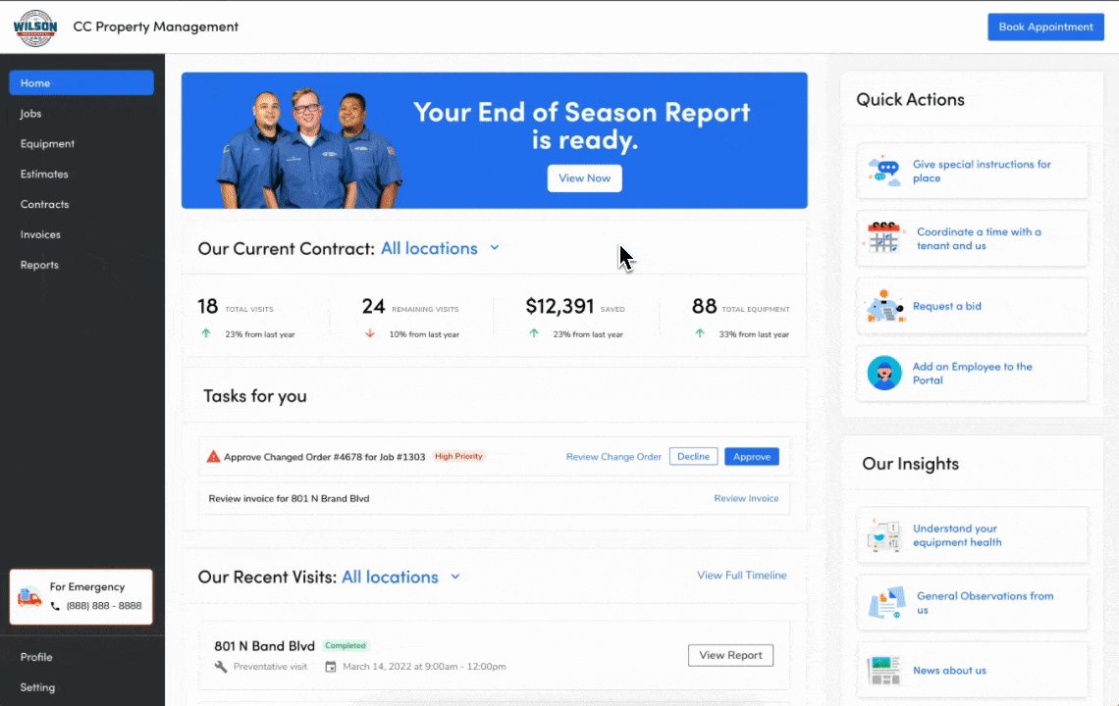1119x706 pixels.
Task: Click the calendar icon for coordinating tenant time
Action: coord(883,237)
